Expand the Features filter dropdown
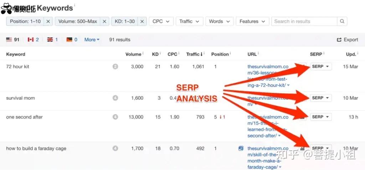 tap(253, 21)
